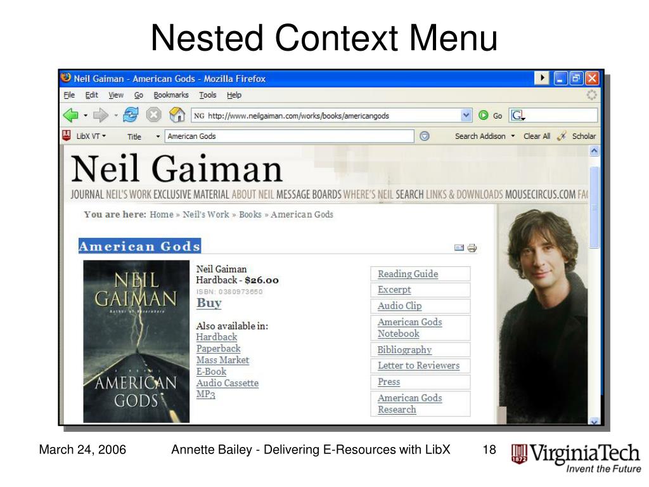
Task: Open the Excerpt link
Action: coord(394,290)
